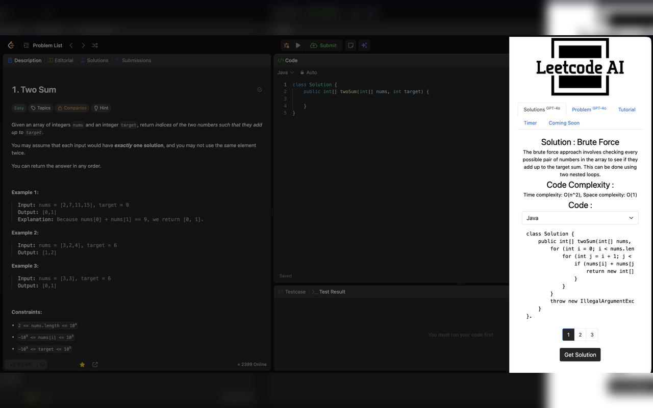653x408 pixels.
Task: Favorite the problem with the star icon
Action: (82, 365)
